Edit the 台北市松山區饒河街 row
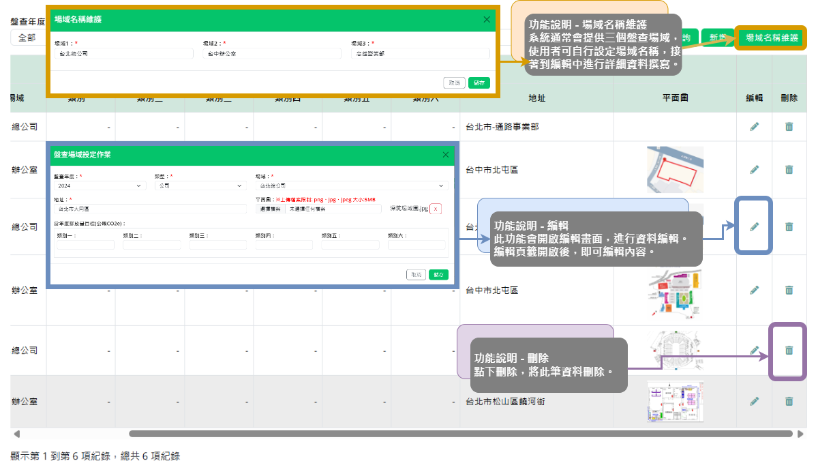818x474 pixels. (x=754, y=401)
